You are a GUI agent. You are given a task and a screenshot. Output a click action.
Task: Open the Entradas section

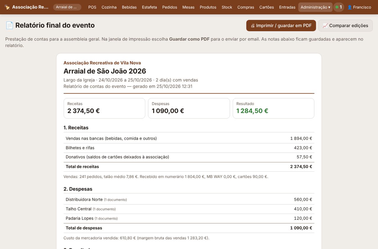click(x=287, y=7)
